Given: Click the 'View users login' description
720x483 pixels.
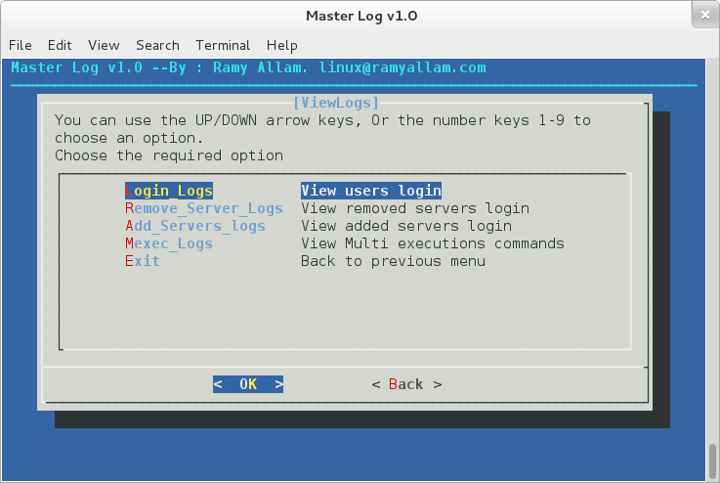Looking at the screenshot, I should pos(371,191).
